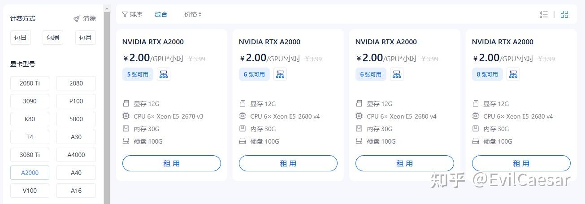
Task: Click the network topology icon on the 5张可用 card
Action: click(164, 74)
